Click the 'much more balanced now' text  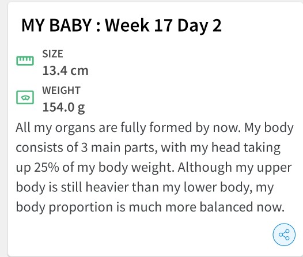pos(207,207)
